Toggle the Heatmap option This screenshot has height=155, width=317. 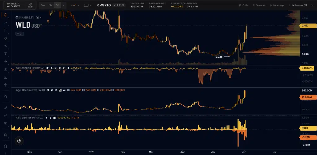(x=276, y=5)
